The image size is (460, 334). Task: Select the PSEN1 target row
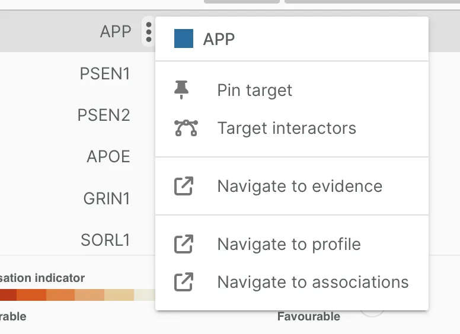point(105,73)
